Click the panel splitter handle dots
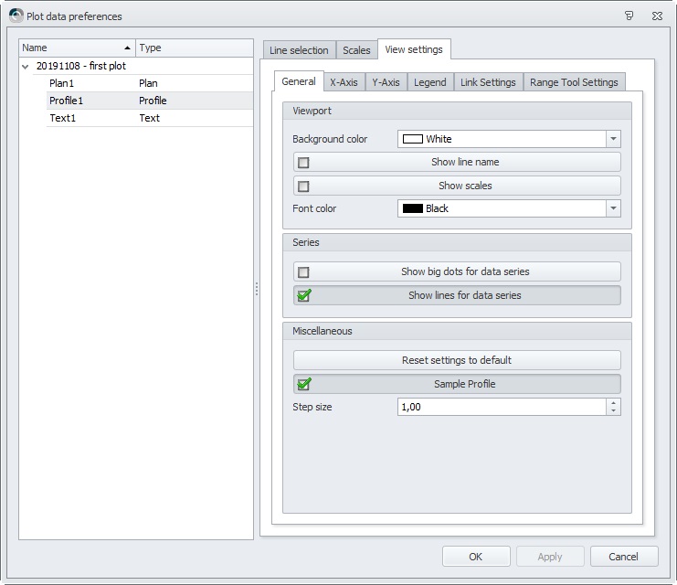This screenshot has width=677, height=585. tap(257, 289)
